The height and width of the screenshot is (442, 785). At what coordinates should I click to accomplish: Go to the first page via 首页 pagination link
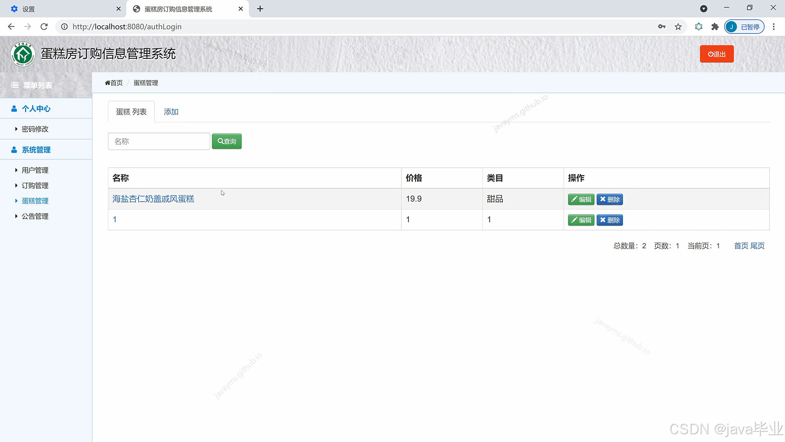pos(741,246)
